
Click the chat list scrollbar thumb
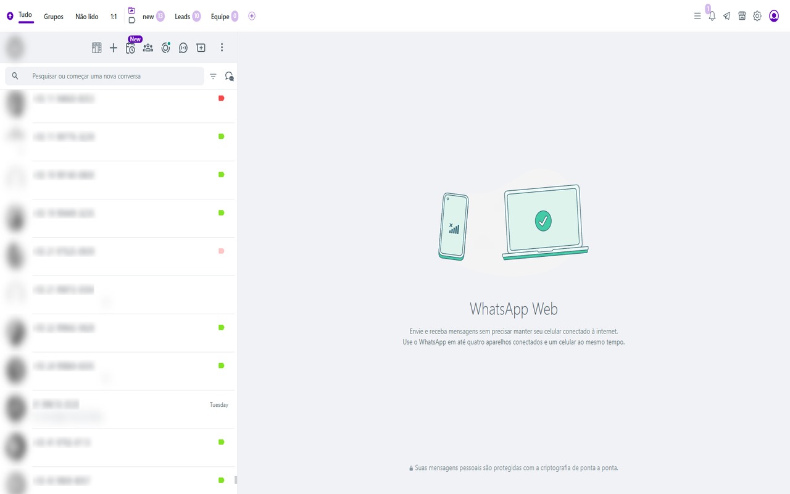tap(236, 480)
